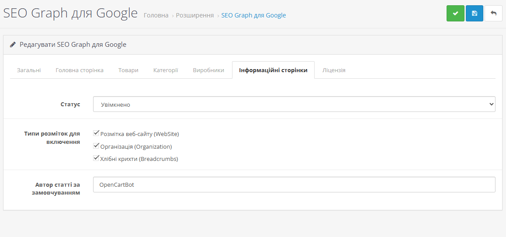
Task: Focus the default article author input field
Action: pyautogui.click(x=294, y=185)
